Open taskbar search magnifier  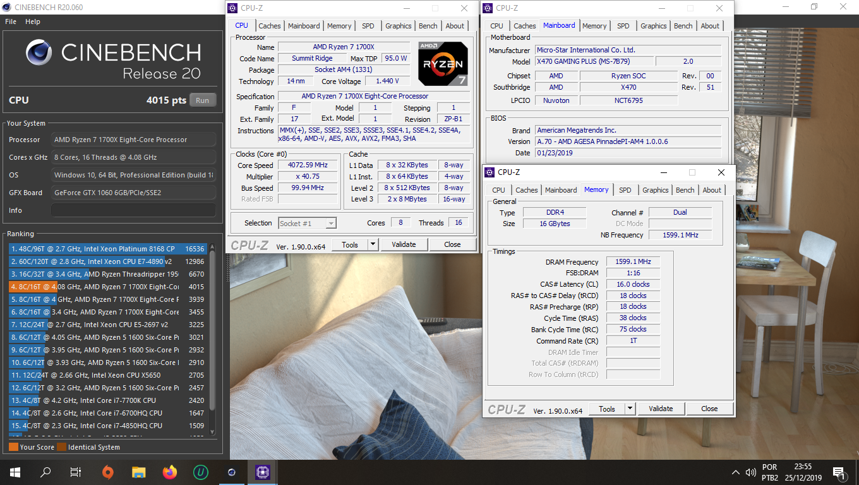[x=45, y=472]
